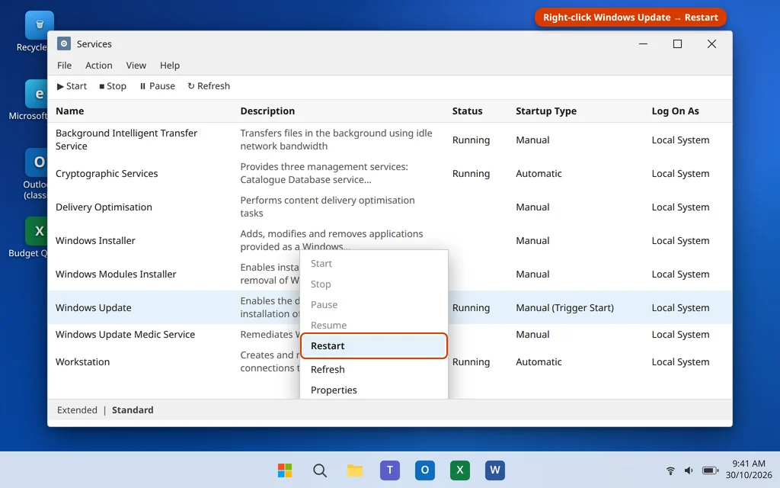780x488 pixels.
Task: Minimize the Services window
Action: click(x=643, y=43)
